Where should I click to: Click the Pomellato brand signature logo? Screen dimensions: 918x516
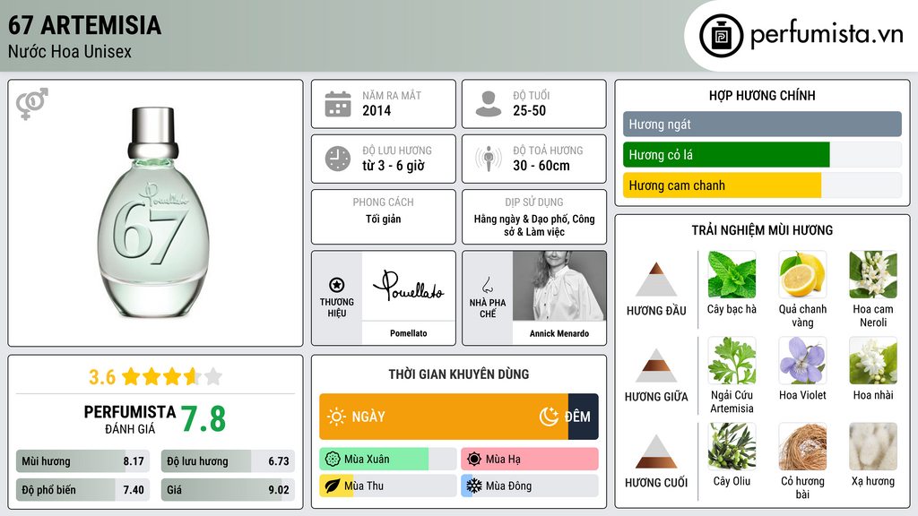408,286
